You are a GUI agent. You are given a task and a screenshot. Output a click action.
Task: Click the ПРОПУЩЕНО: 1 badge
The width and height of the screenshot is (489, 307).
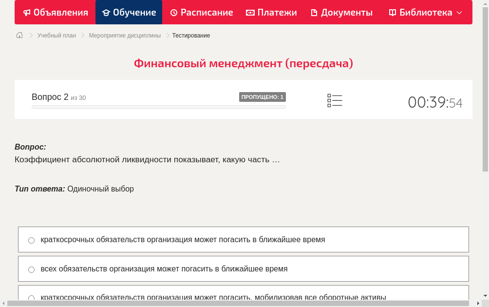click(x=263, y=96)
